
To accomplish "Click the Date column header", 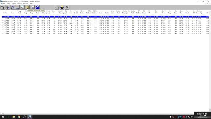I will (x=5, y=13).
